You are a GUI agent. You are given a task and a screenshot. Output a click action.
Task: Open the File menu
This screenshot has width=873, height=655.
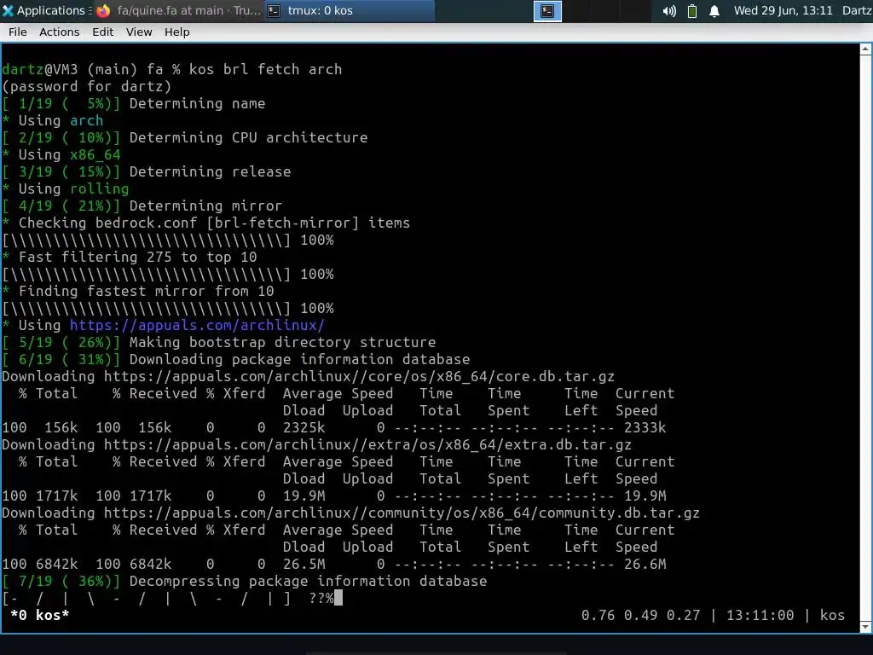(17, 32)
